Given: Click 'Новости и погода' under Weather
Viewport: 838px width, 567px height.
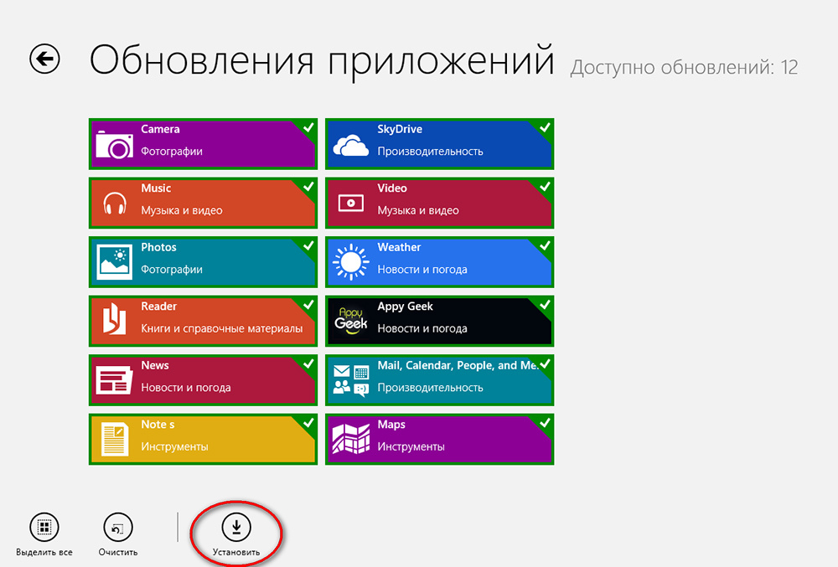Looking at the screenshot, I should pos(422,270).
